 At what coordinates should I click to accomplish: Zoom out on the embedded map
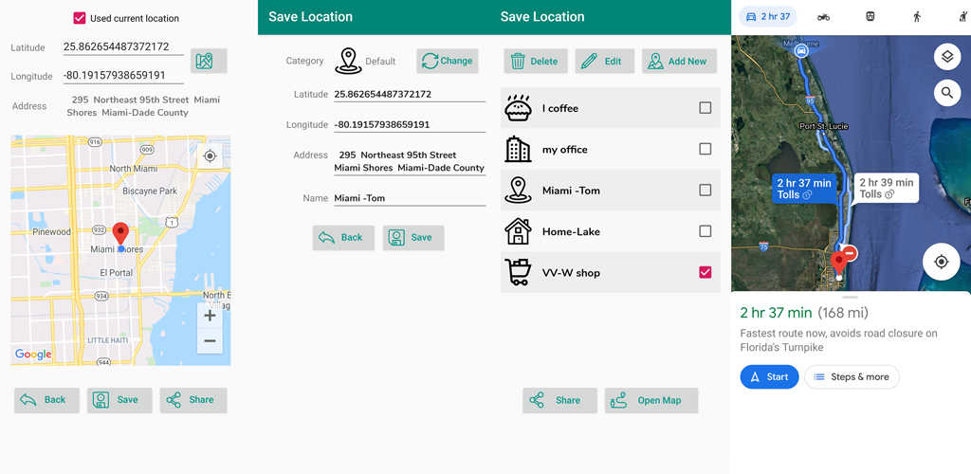click(x=210, y=341)
